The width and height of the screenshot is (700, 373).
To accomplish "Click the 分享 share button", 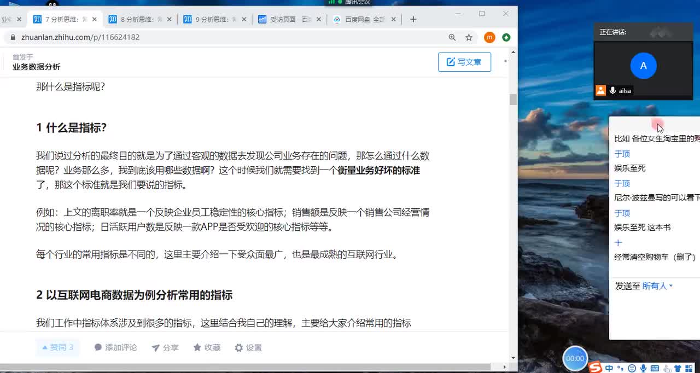I will (x=165, y=347).
